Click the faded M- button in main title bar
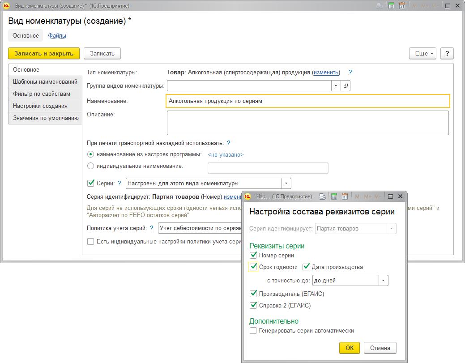This screenshot has height=363, width=465. click(435, 6)
